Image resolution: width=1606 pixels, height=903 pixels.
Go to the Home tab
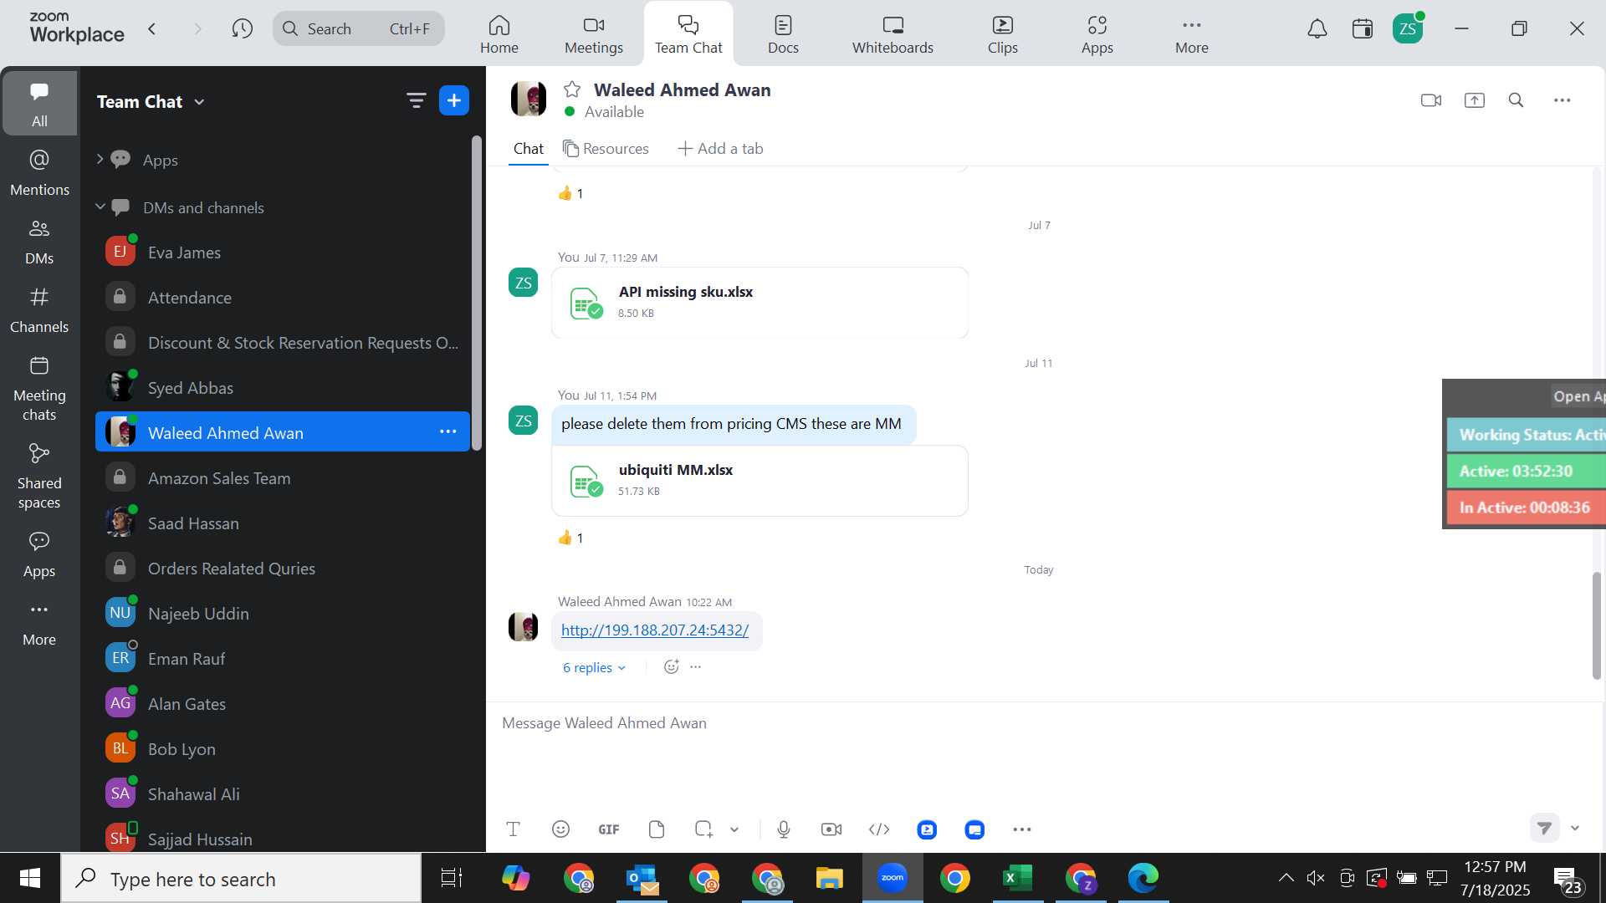pos(499,33)
